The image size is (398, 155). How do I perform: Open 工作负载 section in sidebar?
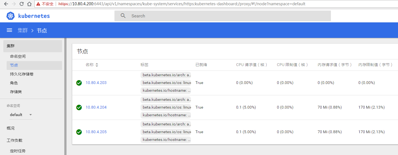tap(14, 140)
